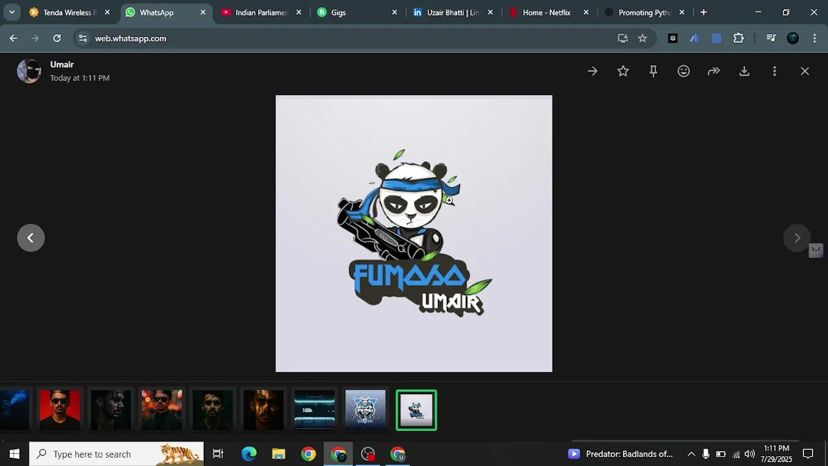Select the blue mascot logo thumbnail
Image resolution: width=828 pixels, height=466 pixels.
click(365, 410)
